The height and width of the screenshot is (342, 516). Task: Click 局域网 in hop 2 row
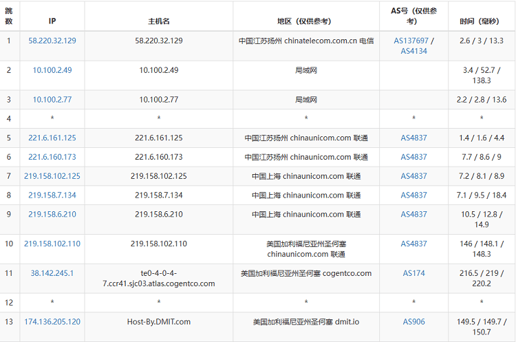306,70
